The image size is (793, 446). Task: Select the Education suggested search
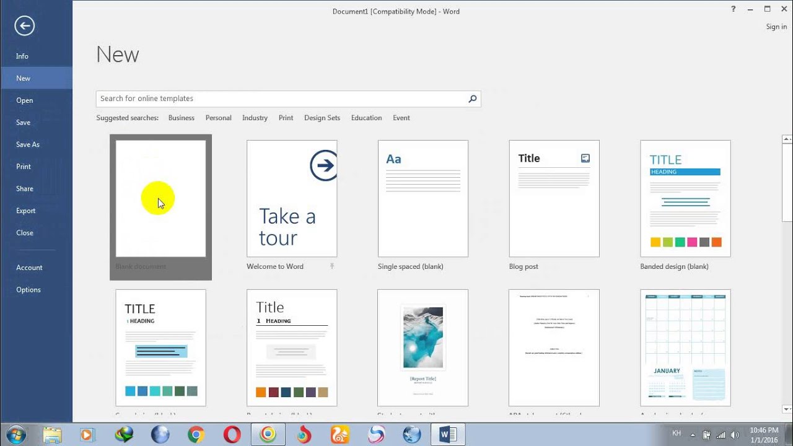coord(366,118)
